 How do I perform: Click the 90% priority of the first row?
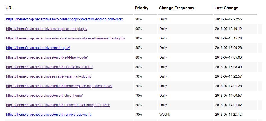point(139,19)
